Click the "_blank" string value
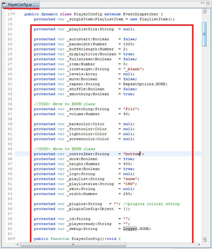212x249 pixels. pos(133,69)
